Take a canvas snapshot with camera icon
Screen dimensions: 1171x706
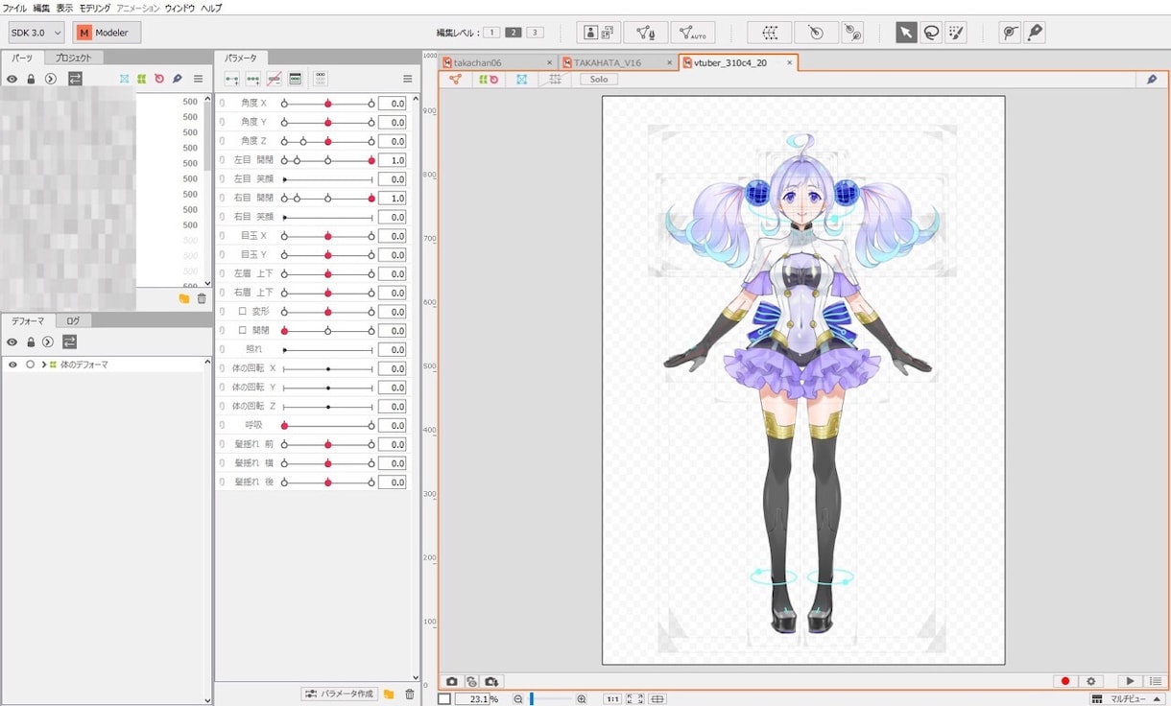[x=452, y=681]
